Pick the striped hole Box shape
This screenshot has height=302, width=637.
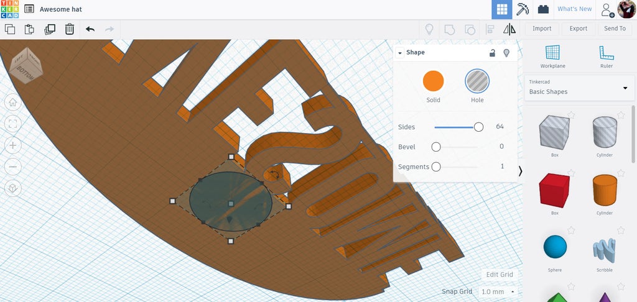pyautogui.click(x=554, y=132)
